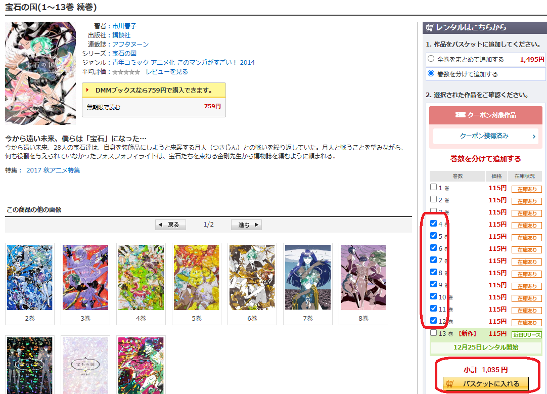Open the publisher link 講談社
Viewport: 547px width, 394px height.
point(121,35)
